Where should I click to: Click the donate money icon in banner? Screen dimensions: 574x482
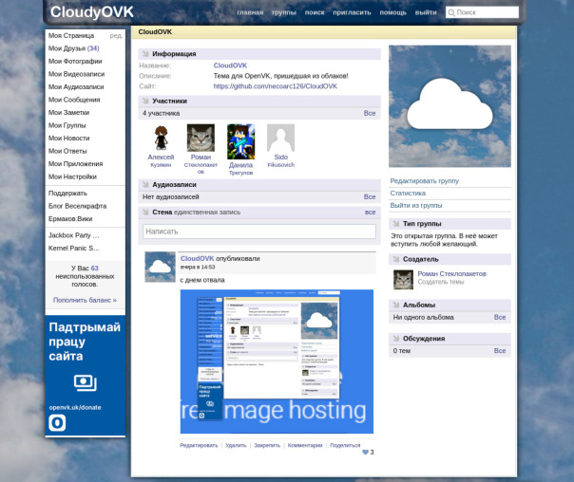pyautogui.click(x=85, y=383)
